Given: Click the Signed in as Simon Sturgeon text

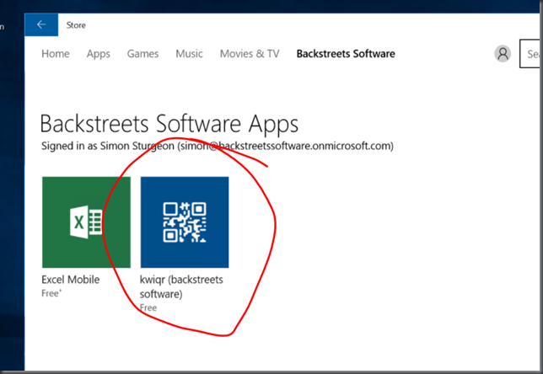Looking at the screenshot, I should click(x=218, y=146).
